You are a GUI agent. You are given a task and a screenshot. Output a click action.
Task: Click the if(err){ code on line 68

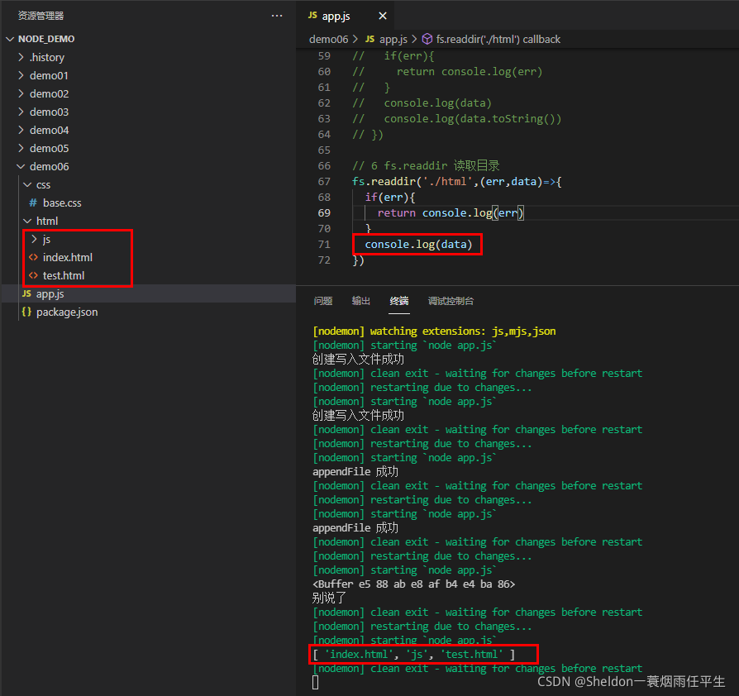coord(390,197)
